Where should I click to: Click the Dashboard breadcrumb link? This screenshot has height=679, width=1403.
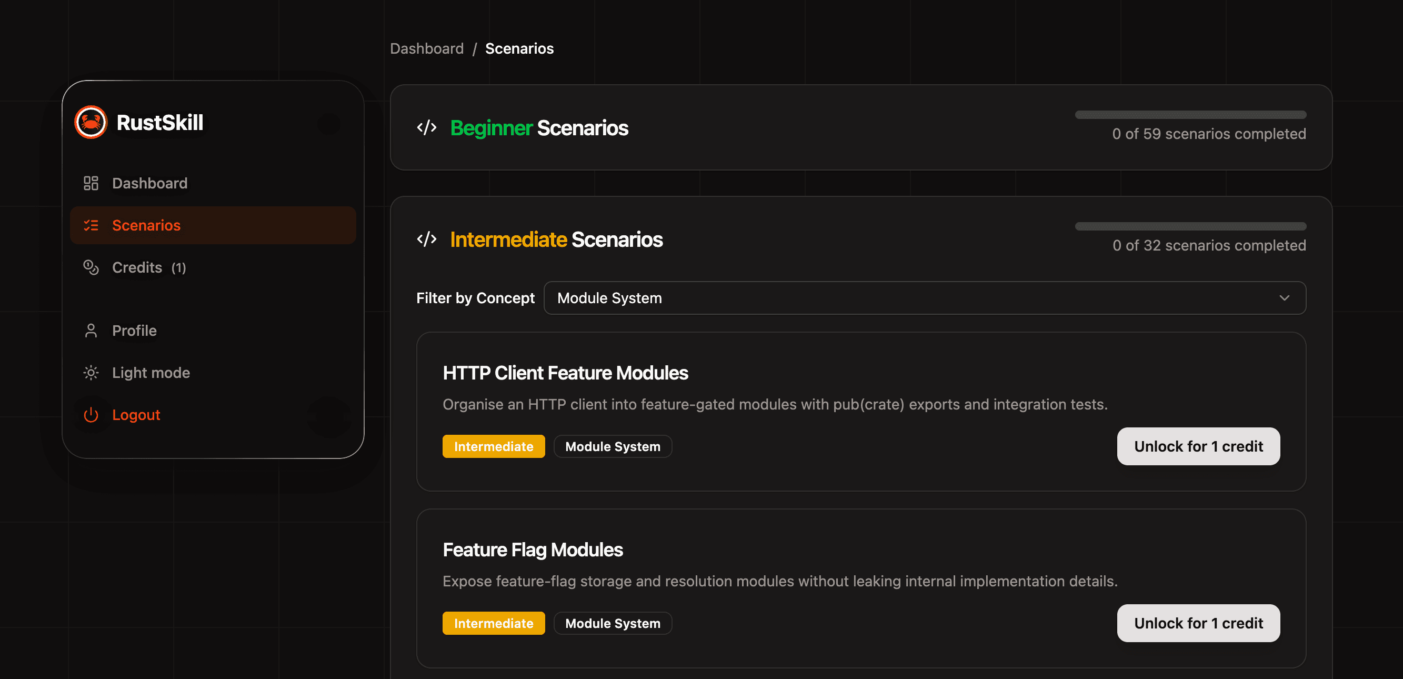[426, 48]
